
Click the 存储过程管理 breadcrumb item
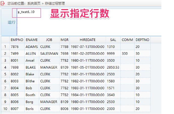(x=55, y=4)
